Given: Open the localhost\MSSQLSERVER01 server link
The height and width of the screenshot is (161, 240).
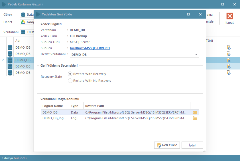Looking at the screenshot, I should pyautogui.click(x=90, y=48).
